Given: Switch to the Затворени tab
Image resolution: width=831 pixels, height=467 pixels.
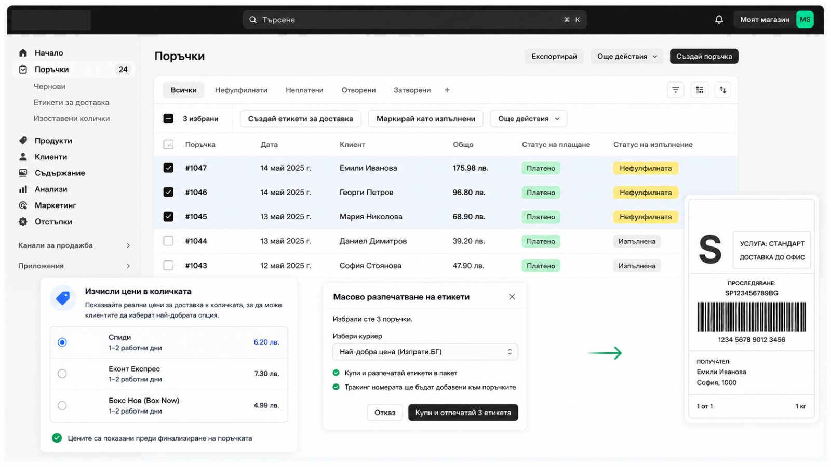Looking at the screenshot, I should click(x=412, y=90).
